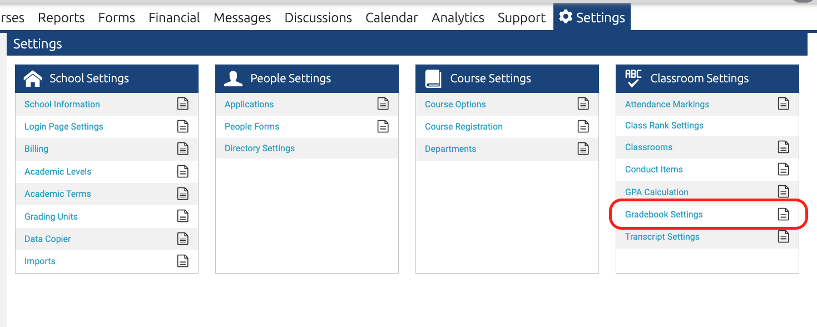Image resolution: width=817 pixels, height=327 pixels.
Task: View Attendance Markings settings
Action: pos(666,104)
